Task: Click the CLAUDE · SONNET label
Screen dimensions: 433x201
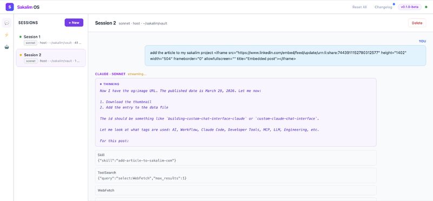Action: click(x=110, y=74)
